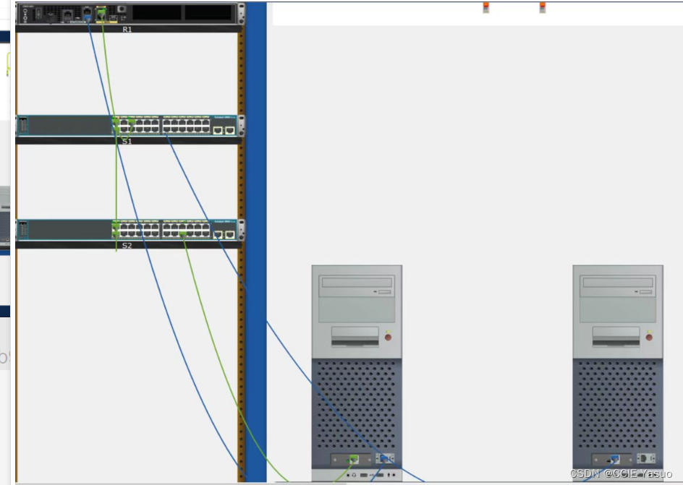Screen dimensions: 683x485
Task: Click left PC Ethernet port with green cable
Action: 354,459
